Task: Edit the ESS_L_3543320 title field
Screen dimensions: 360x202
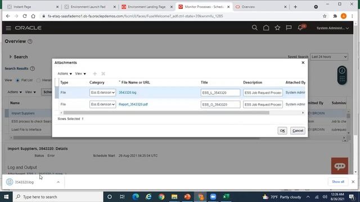Action: click(220, 93)
